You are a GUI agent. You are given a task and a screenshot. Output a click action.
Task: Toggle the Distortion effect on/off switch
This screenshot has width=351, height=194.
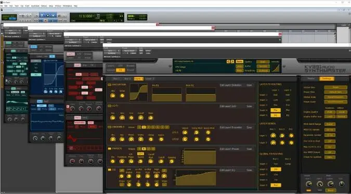(110, 85)
